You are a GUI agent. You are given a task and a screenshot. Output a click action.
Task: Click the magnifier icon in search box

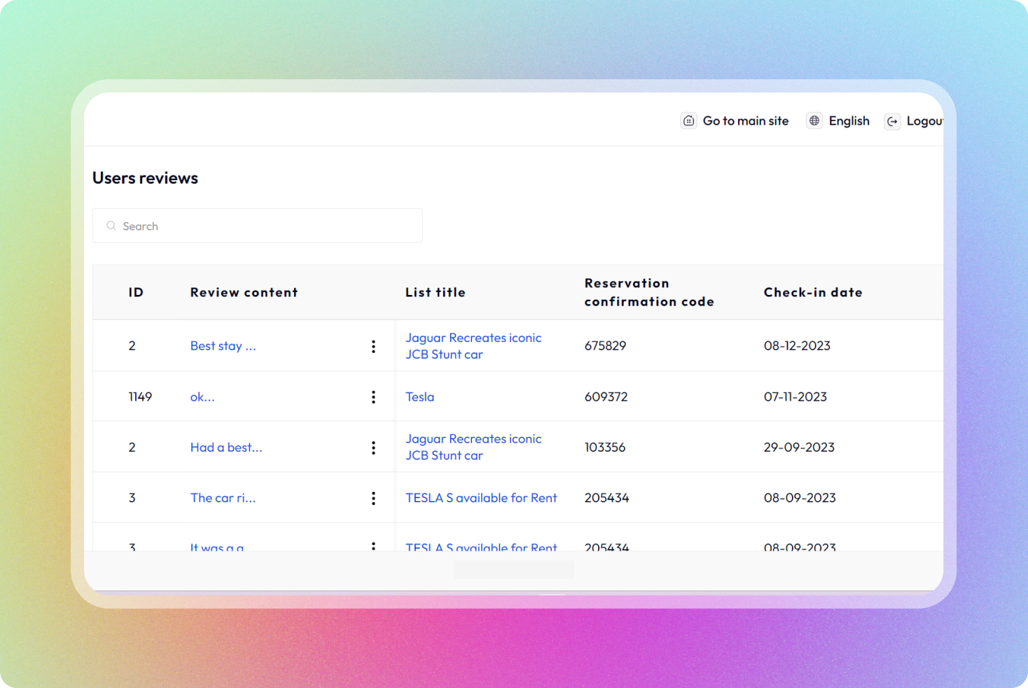(x=111, y=226)
